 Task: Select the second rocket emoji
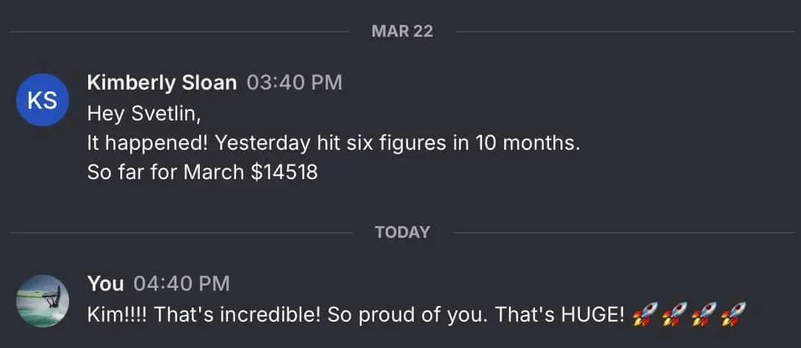672,316
